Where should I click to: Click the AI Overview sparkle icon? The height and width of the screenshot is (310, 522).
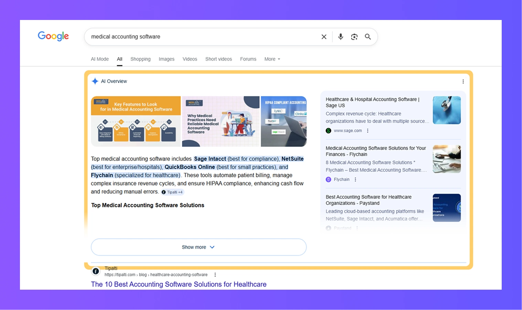pos(95,81)
